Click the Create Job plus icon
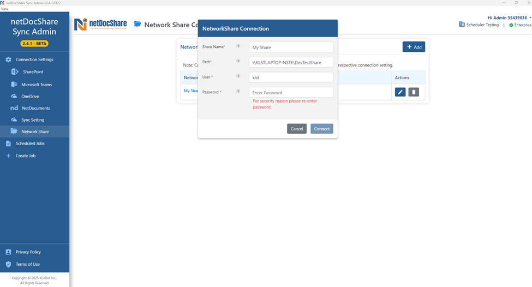This screenshot has height=287, width=532. pos(9,156)
